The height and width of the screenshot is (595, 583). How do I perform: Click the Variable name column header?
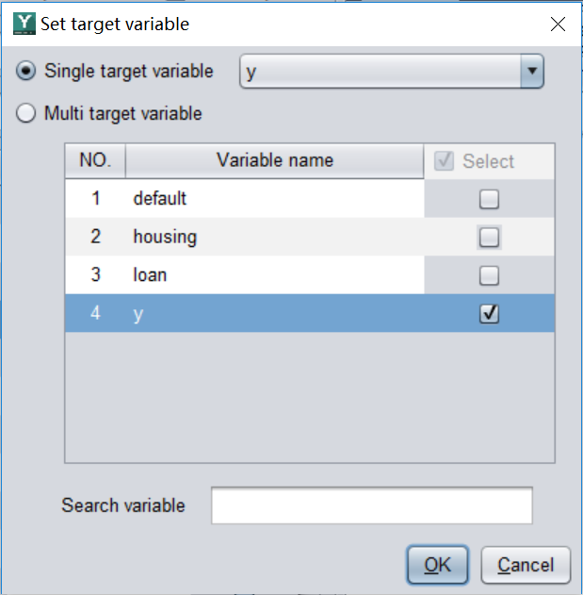pos(274,160)
